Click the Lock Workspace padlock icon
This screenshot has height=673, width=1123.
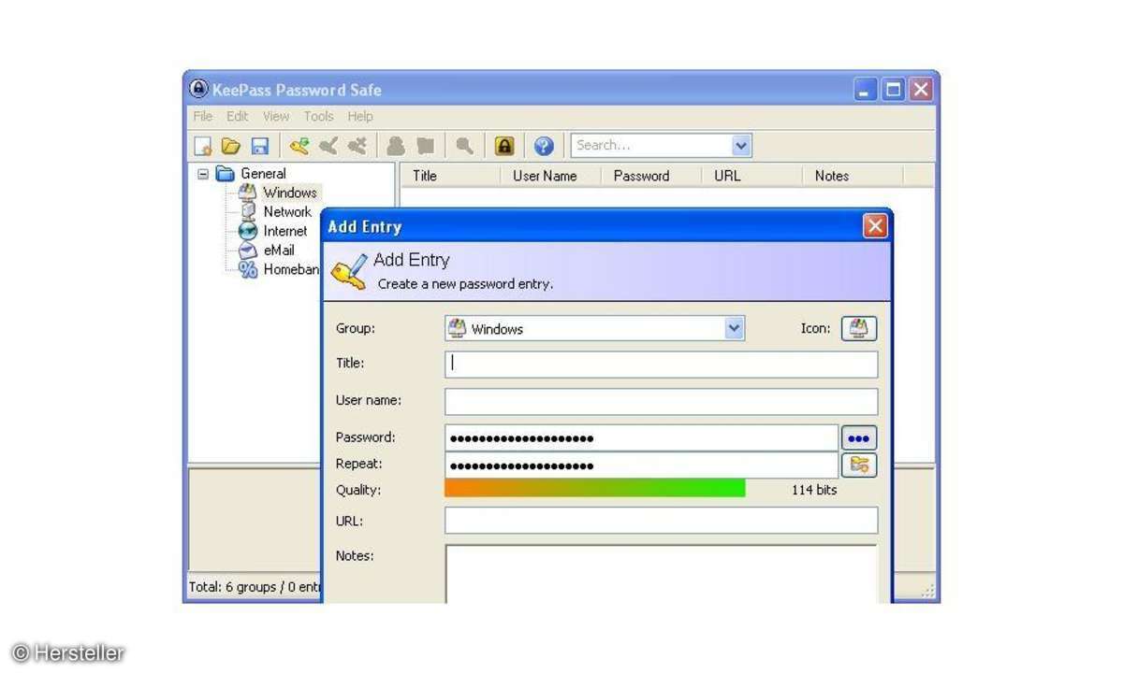(x=504, y=146)
